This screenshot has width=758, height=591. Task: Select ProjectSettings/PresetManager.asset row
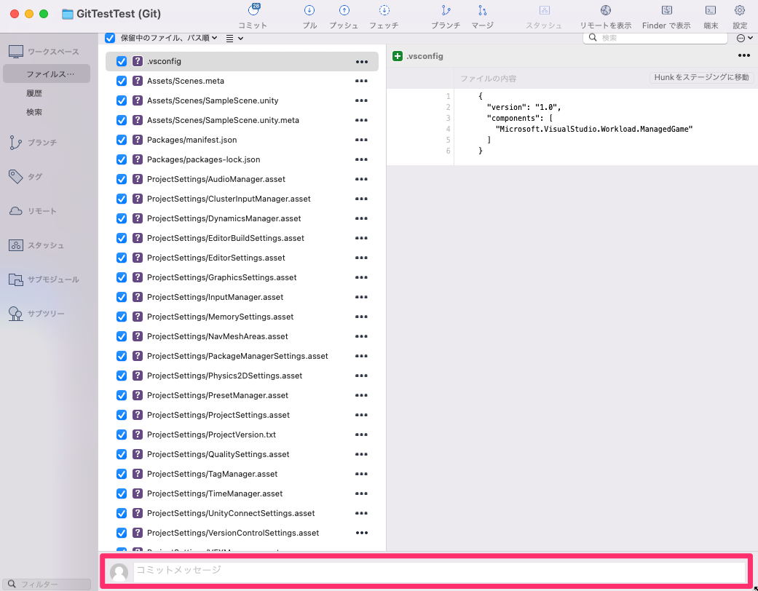pyautogui.click(x=242, y=395)
